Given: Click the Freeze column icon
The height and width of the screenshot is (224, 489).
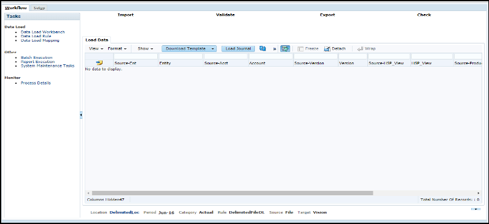Looking at the screenshot, I should coord(300,49).
